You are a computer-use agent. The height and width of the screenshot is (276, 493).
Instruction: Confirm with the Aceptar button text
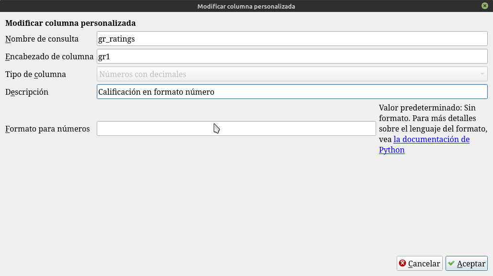coord(471,264)
